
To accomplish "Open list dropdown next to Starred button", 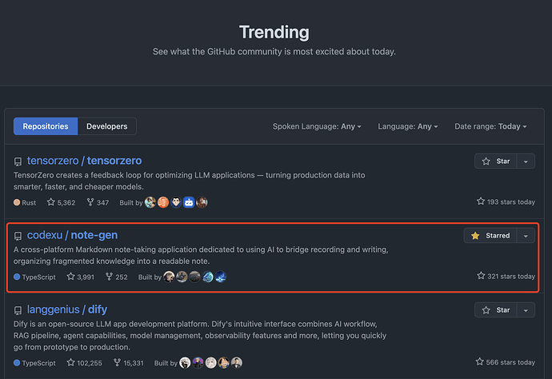I will (526, 235).
